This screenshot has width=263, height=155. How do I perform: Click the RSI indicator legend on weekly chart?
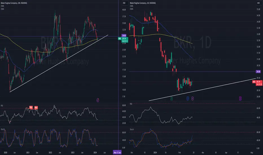tap(2, 106)
